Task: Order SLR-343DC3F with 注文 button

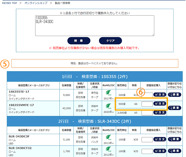Action: 160,139
